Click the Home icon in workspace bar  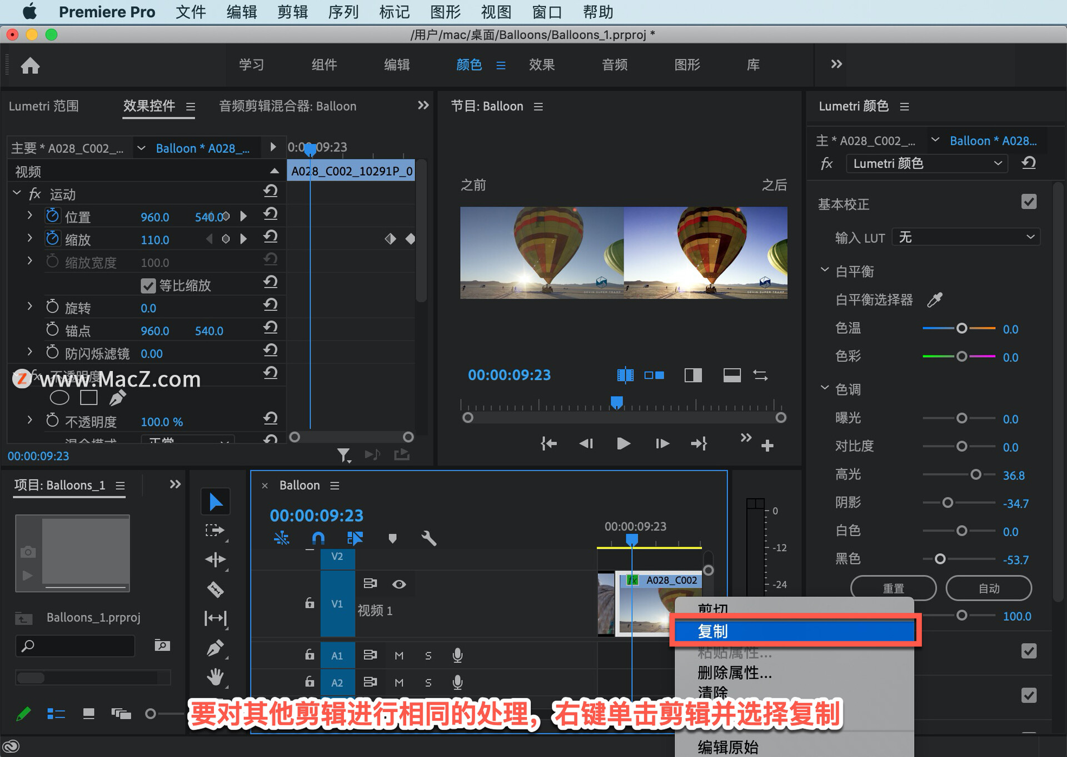point(30,66)
